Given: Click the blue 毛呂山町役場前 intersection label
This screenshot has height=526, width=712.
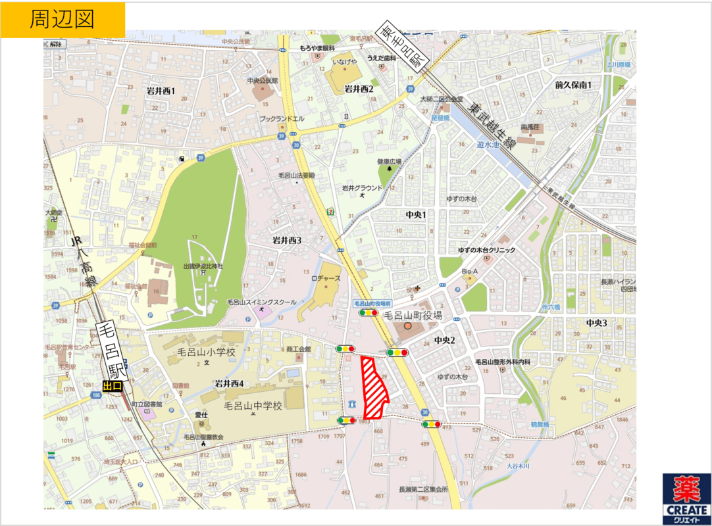Looking at the screenshot, I should (372, 304).
